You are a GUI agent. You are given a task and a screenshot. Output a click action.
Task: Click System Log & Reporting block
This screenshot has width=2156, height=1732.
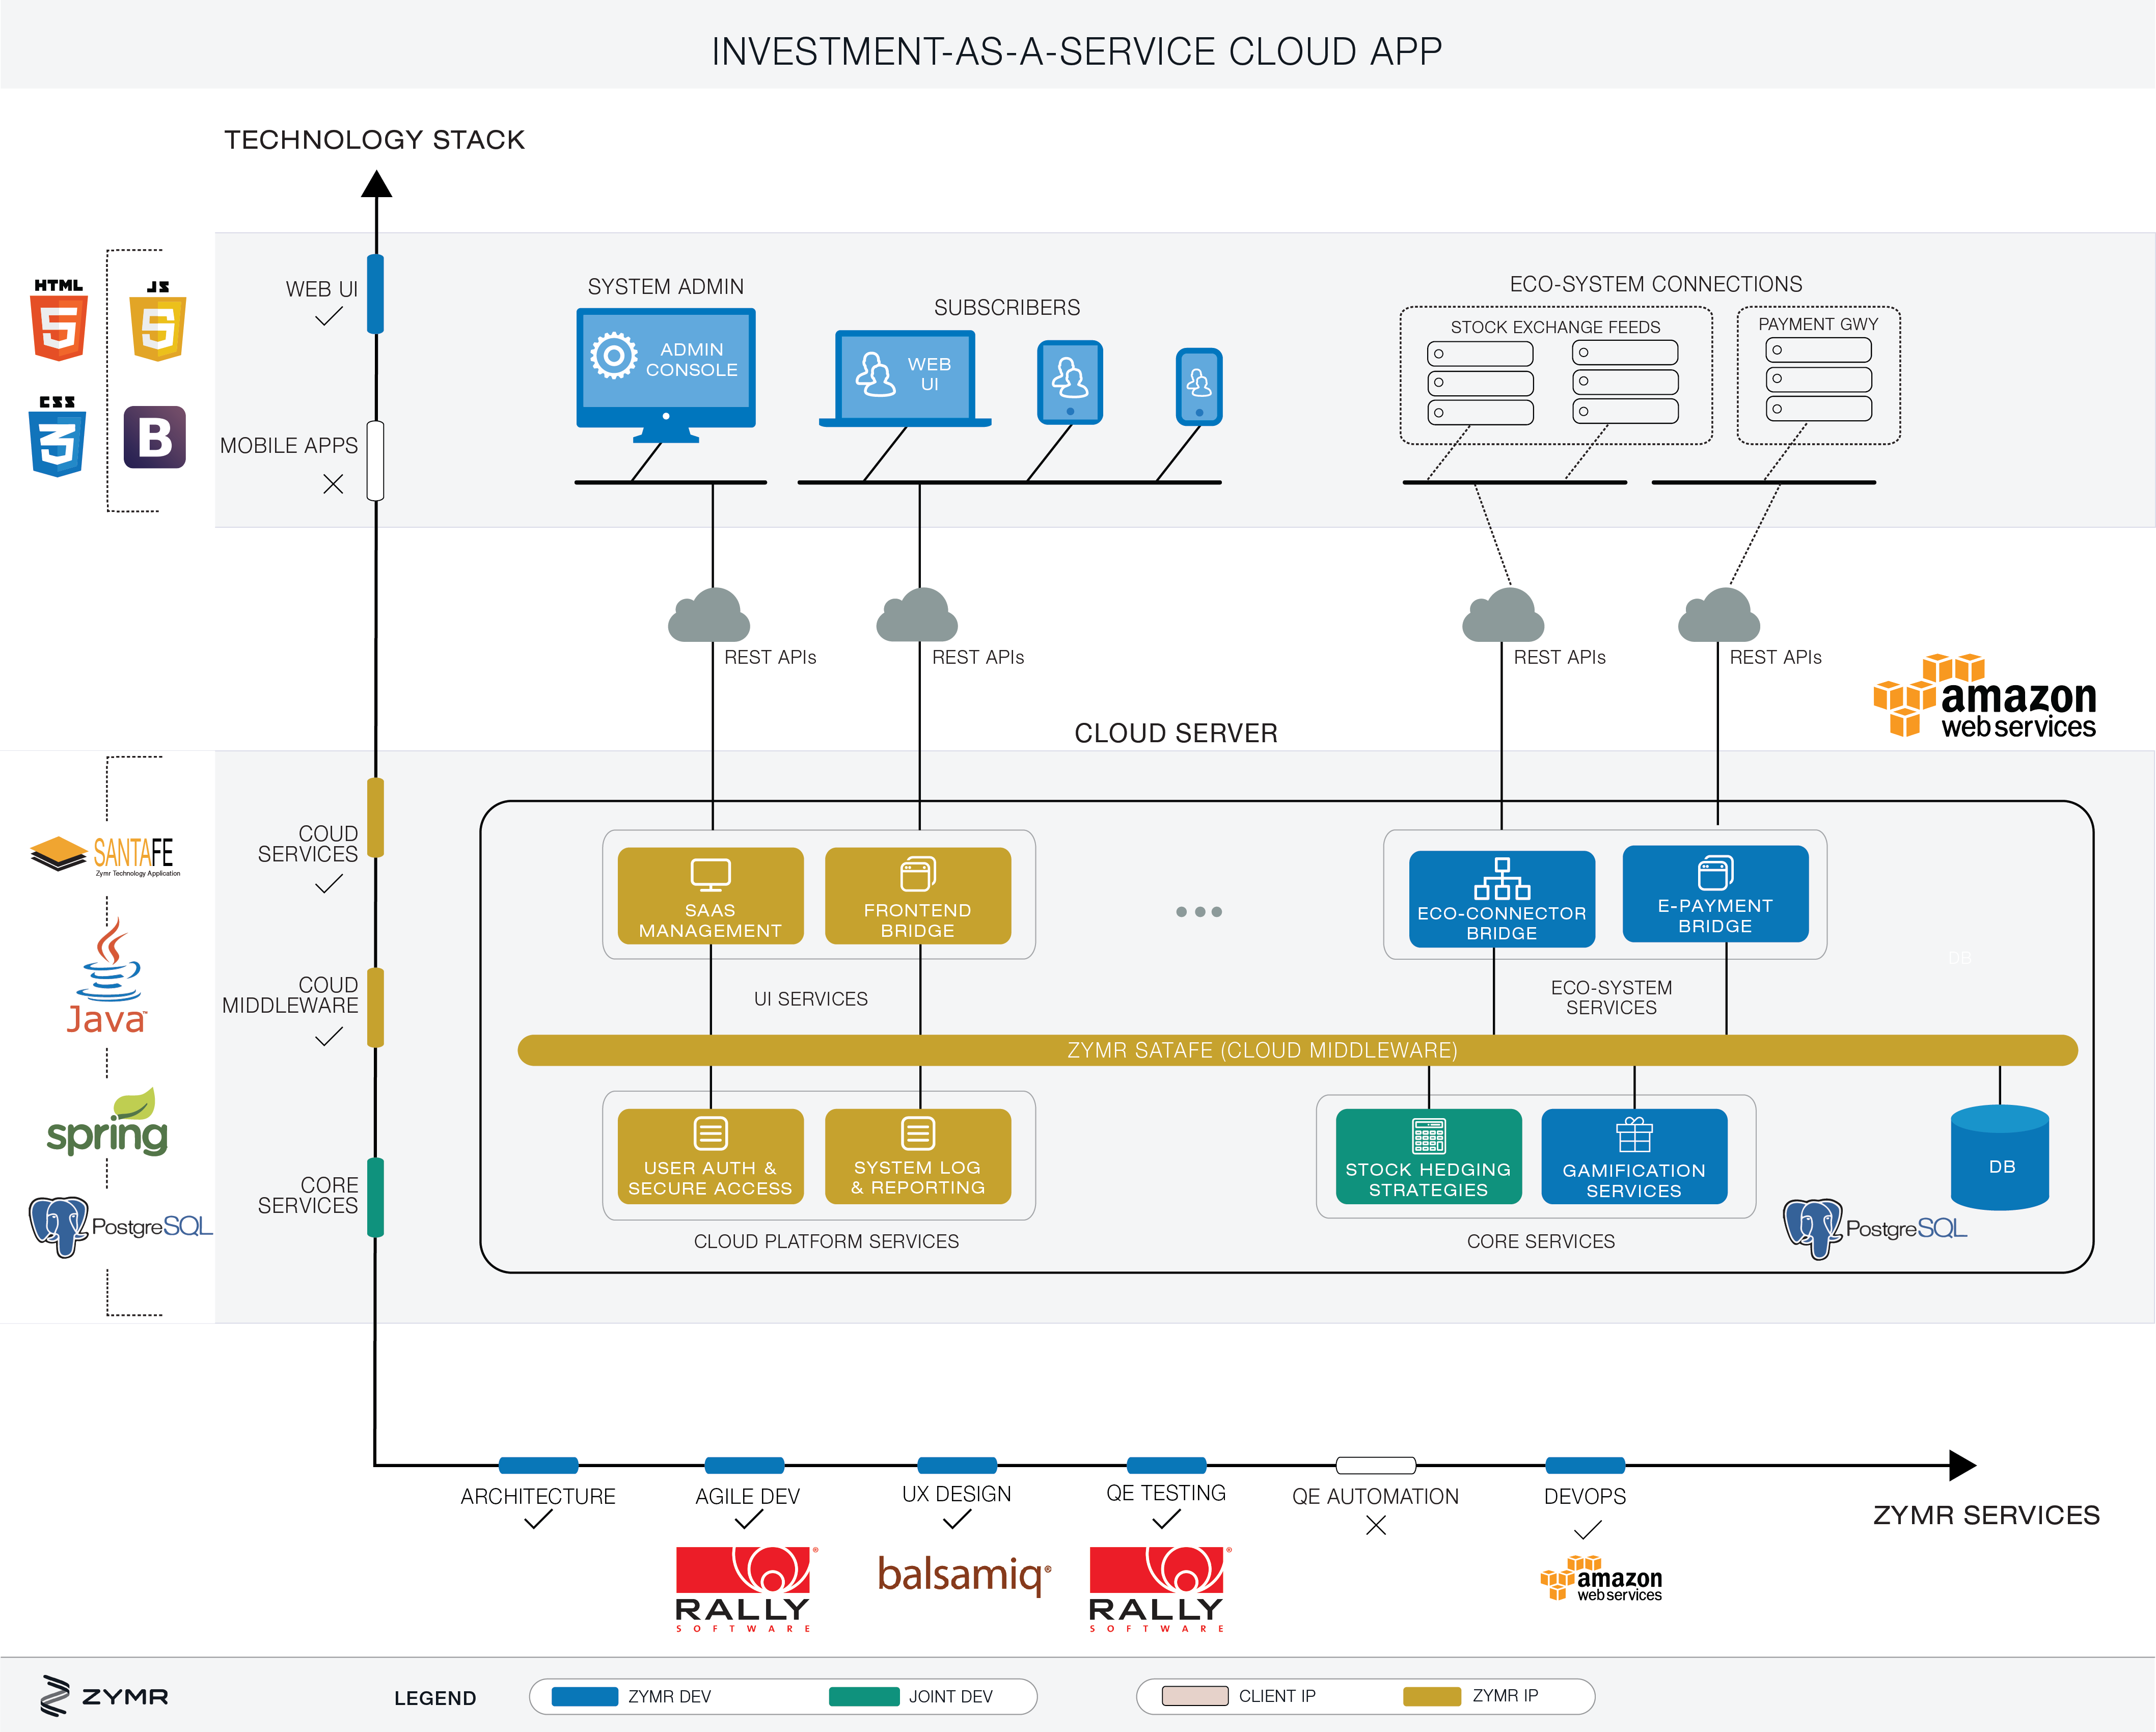[x=918, y=1157]
